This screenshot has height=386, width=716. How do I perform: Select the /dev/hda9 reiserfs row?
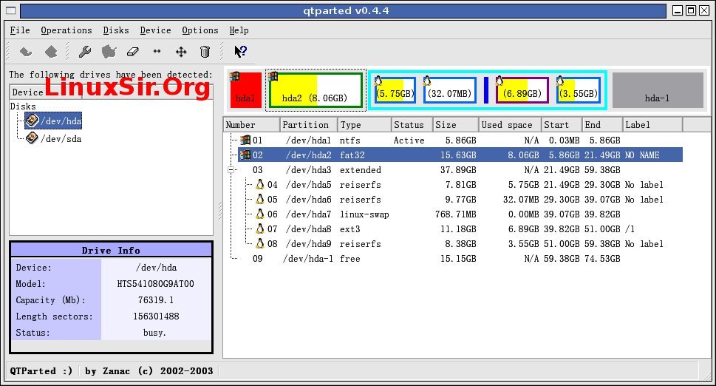[x=468, y=243]
